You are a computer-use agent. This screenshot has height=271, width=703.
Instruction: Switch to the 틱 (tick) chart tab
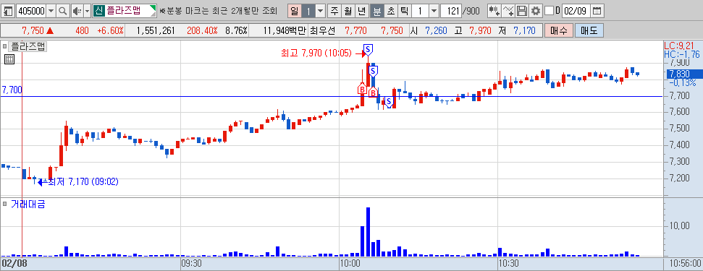coord(405,11)
